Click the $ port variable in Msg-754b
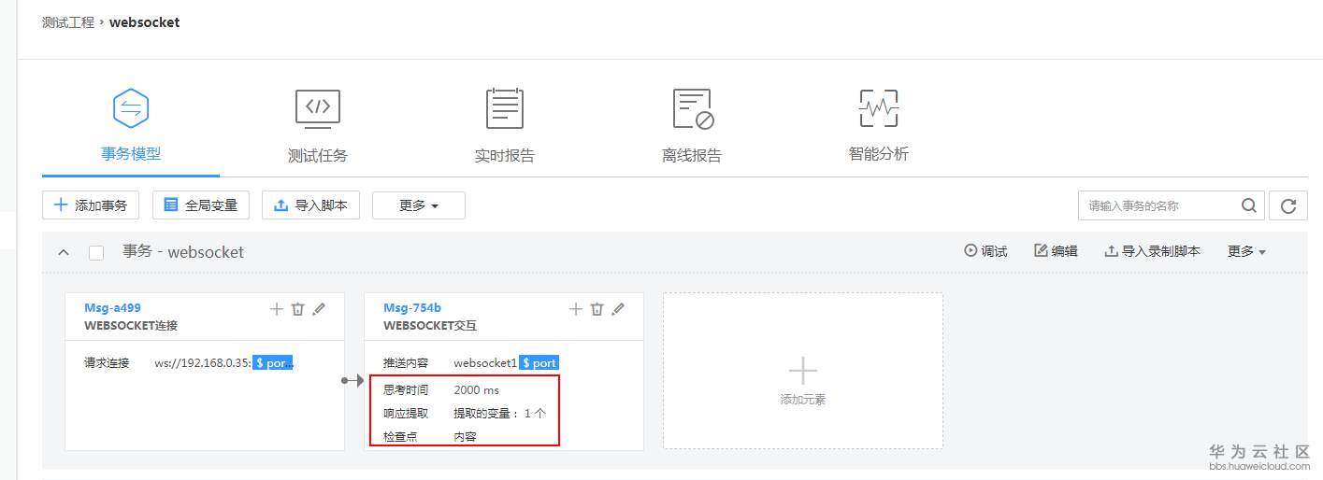The height and width of the screenshot is (480, 1323). (539, 363)
